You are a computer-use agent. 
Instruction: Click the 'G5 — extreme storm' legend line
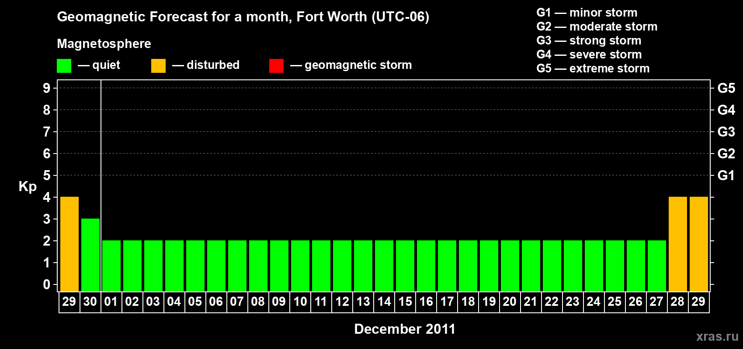pos(593,68)
